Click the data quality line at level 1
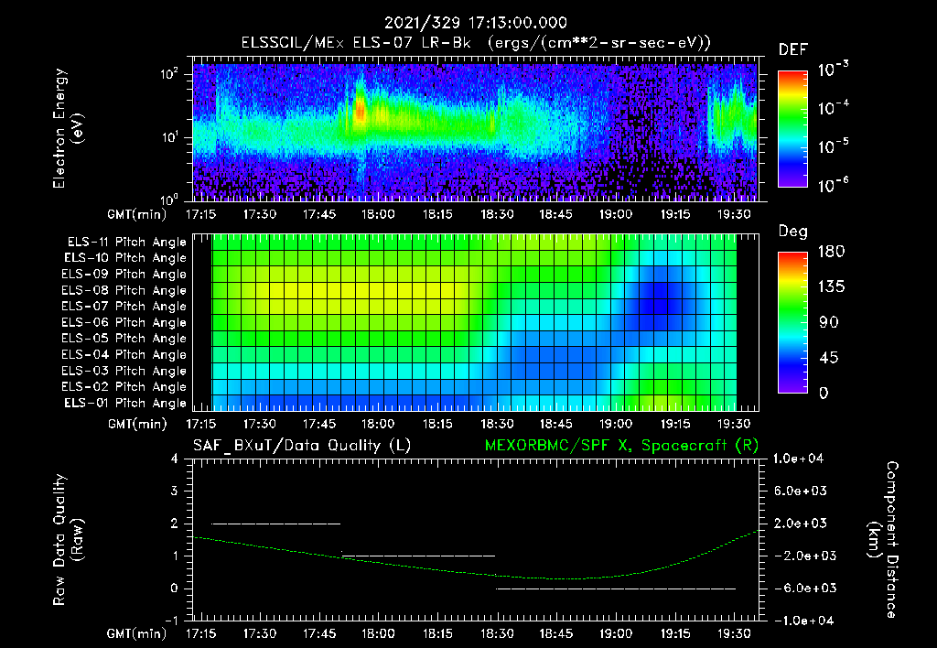This screenshot has height=648, width=937. [x=418, y=556]
